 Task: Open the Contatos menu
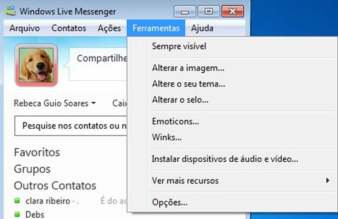[x=68, y=28]
